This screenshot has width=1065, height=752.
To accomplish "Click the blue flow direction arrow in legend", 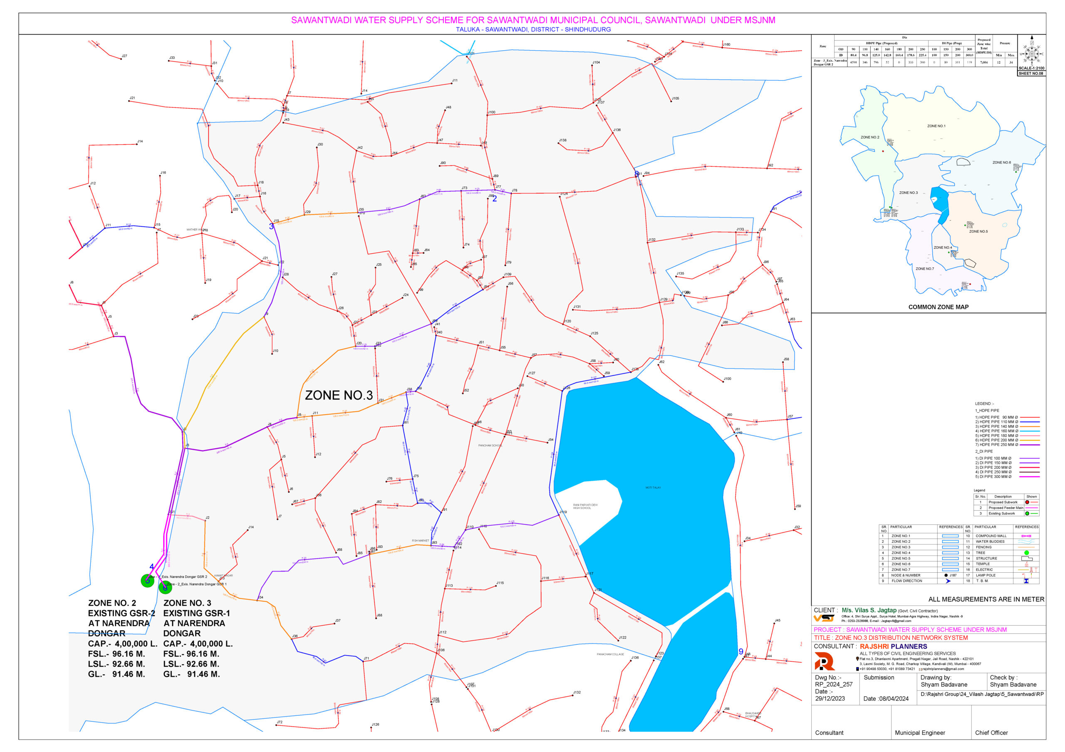I will pos(948,581).
